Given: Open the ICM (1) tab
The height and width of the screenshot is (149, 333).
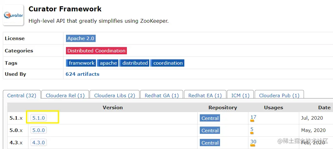Looking at the screenshot, I should click(240, 95).
